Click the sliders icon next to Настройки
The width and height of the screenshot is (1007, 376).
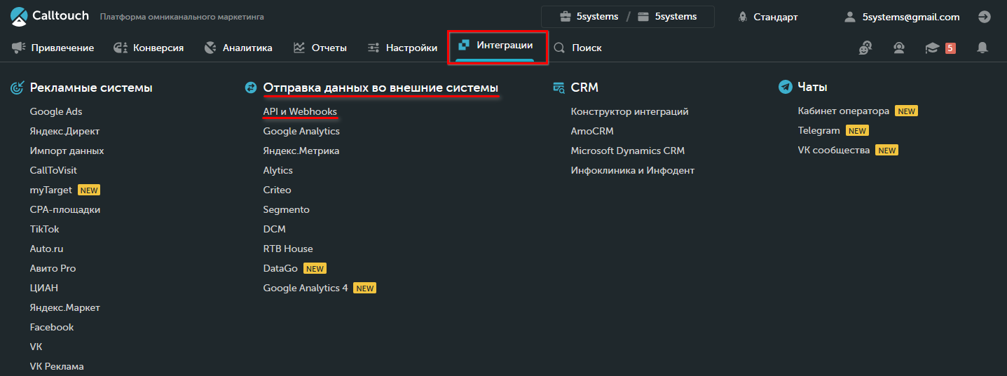pos(374,48)
